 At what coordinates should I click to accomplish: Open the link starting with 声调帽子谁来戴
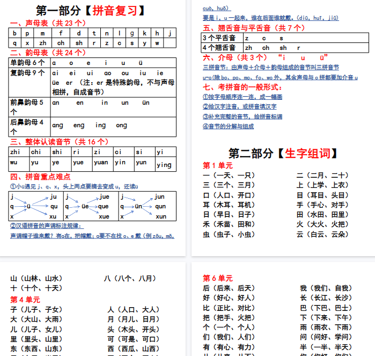pos(92,236)
